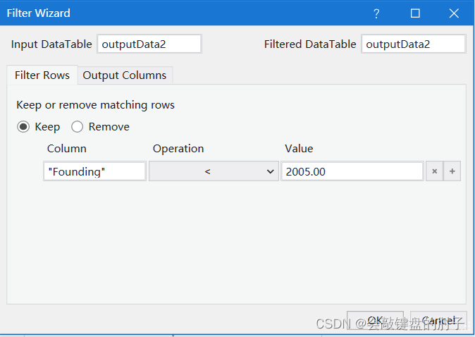The image size is (475, 337).
Task: Click the help question mark icon
Action: [x=376, y=13]
